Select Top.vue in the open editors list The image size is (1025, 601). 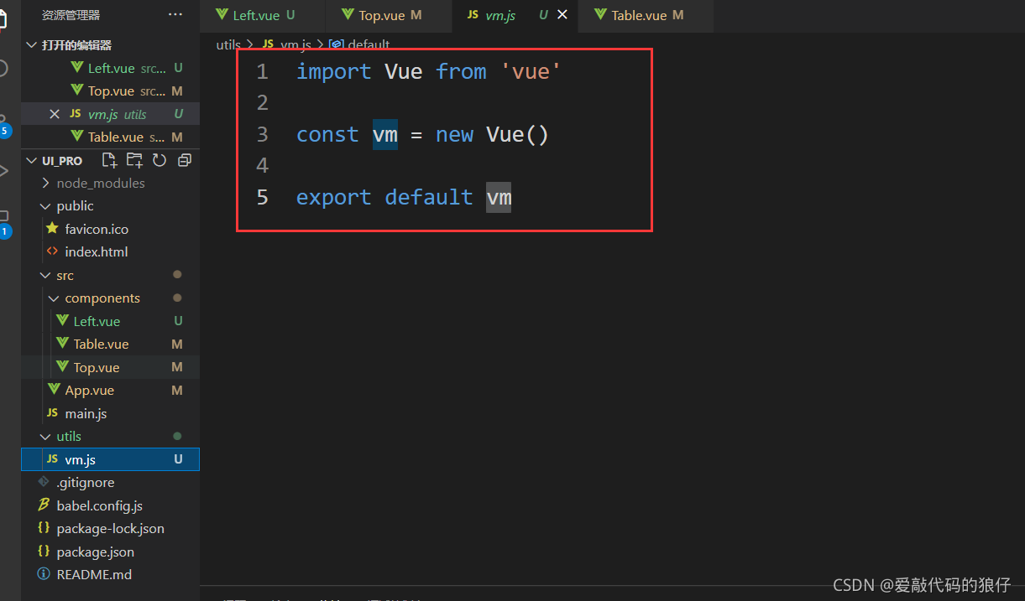[x=110, y=91]
